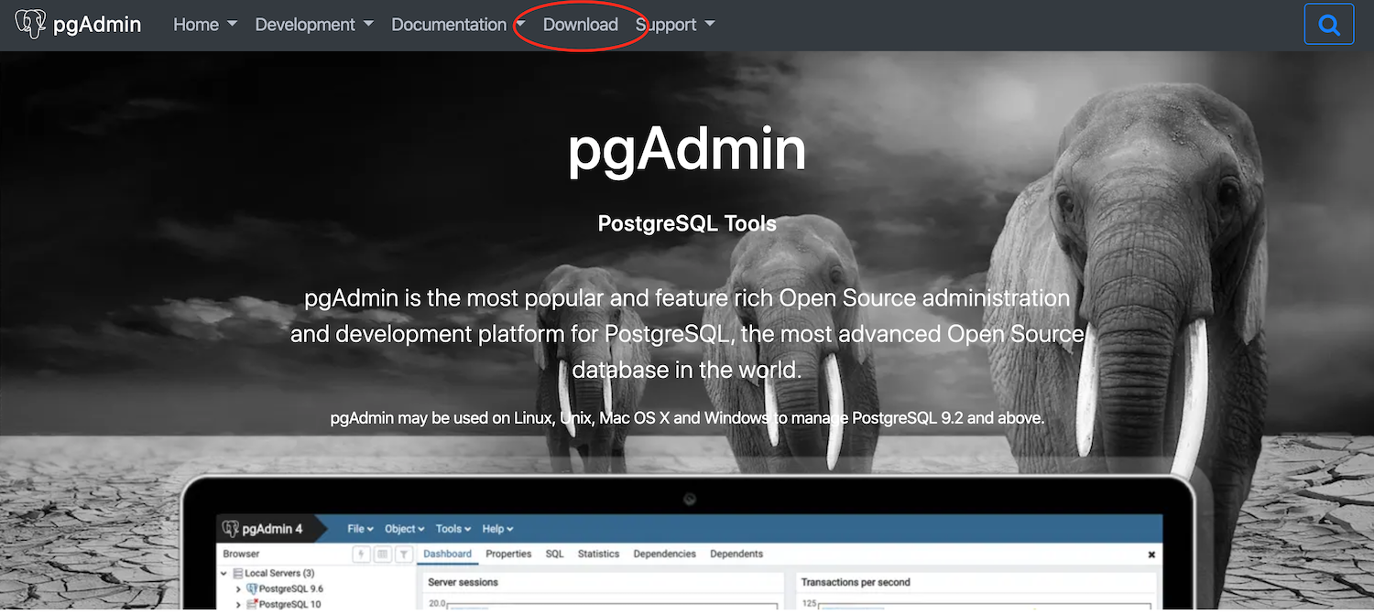Click the PostgreSQL Tools subtitle
Screen dimensions: 1374x614
[687, 224]
